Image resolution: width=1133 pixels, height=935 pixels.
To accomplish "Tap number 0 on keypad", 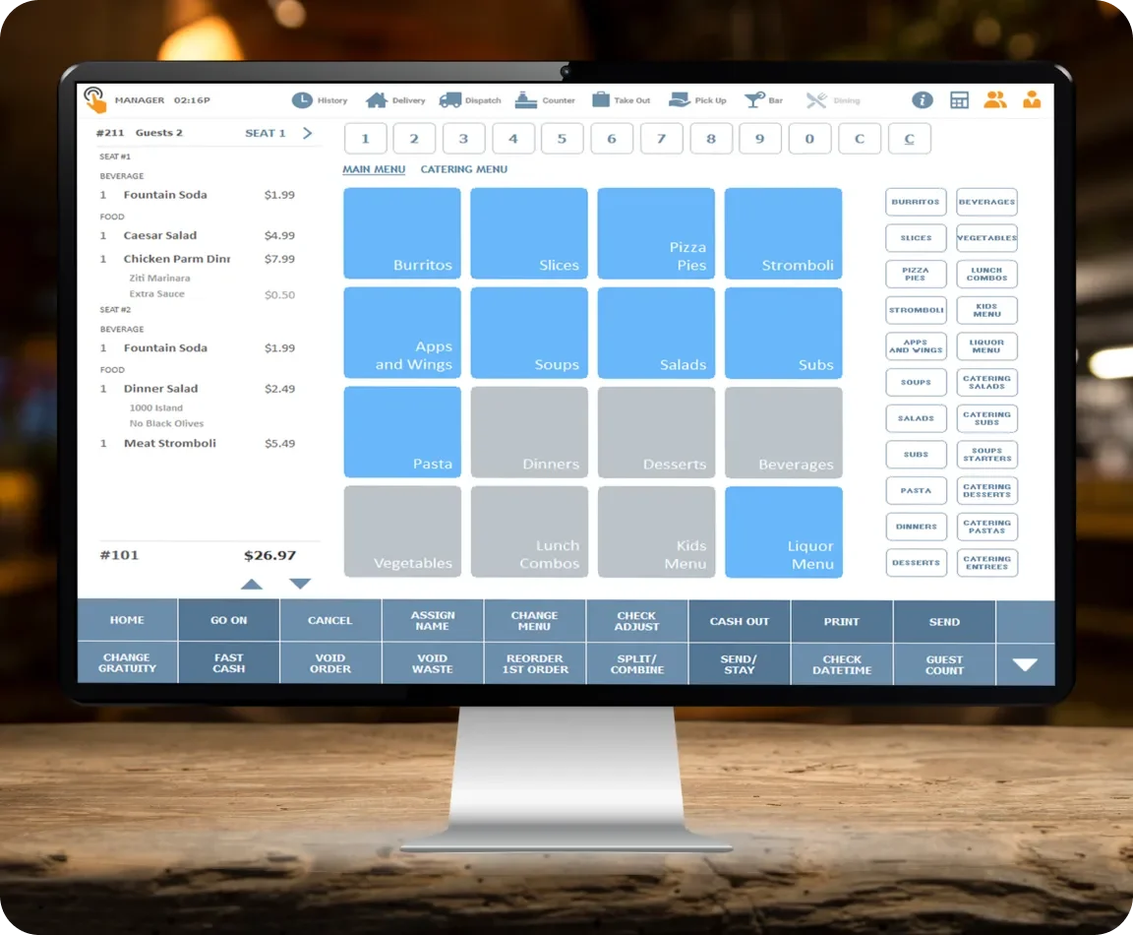I will click(809, 139).
